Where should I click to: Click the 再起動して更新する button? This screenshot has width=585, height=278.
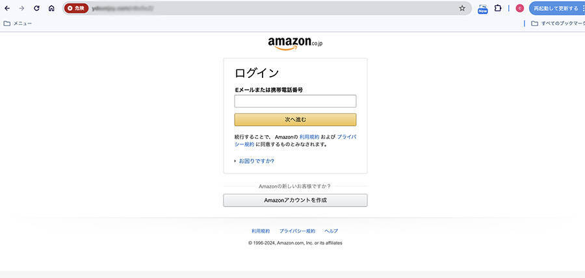[556, 8]
